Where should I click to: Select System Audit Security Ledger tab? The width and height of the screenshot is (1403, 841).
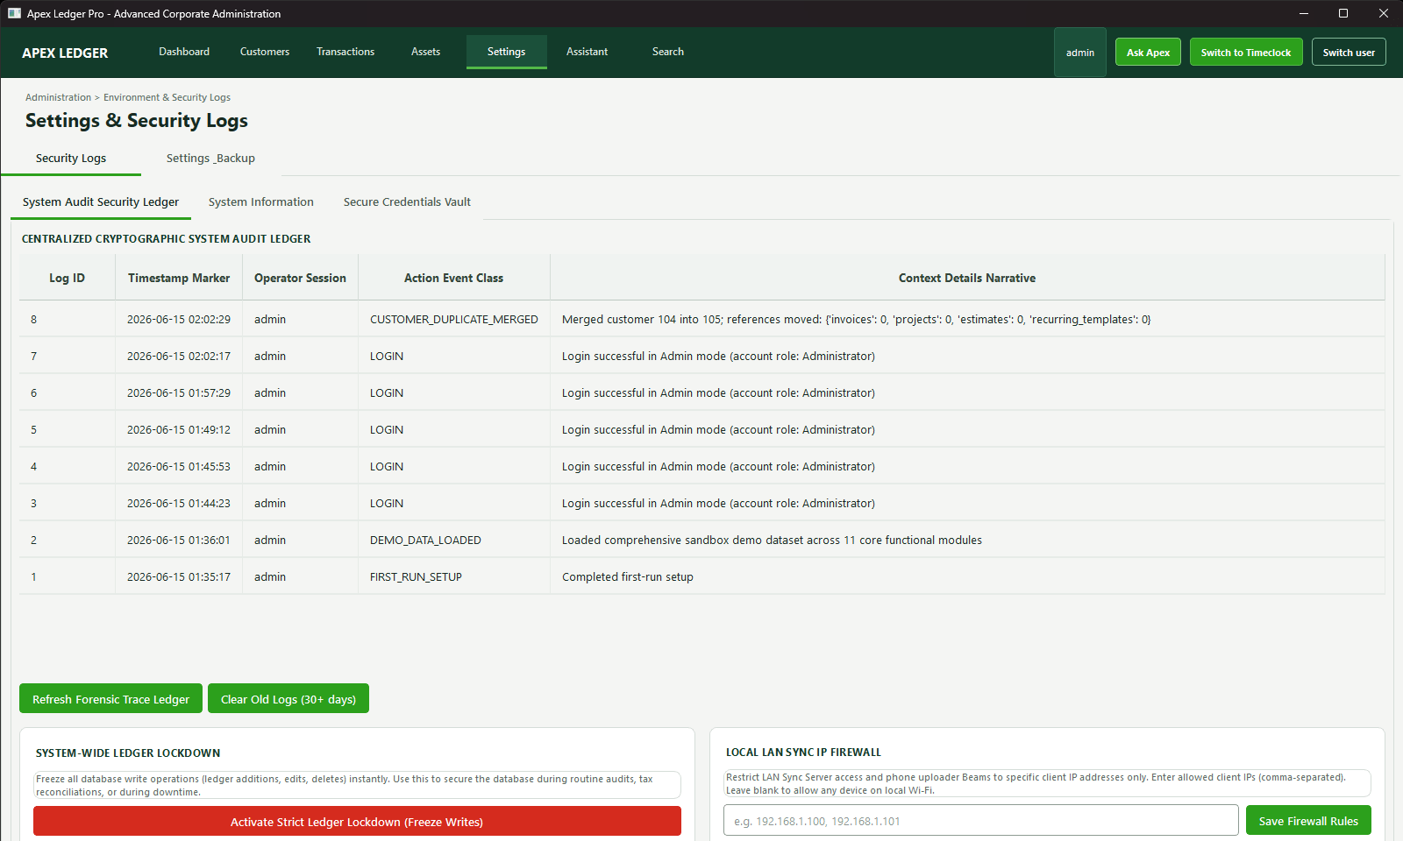pos(101,202)
